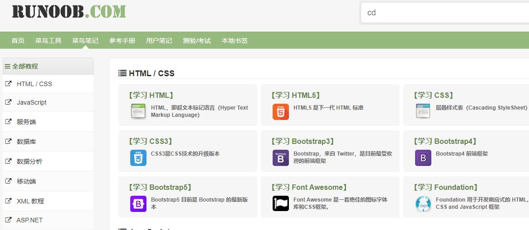Click description starting 'HTML，即超文本标记语言'
529x230 pixels.
pos(199,111)
